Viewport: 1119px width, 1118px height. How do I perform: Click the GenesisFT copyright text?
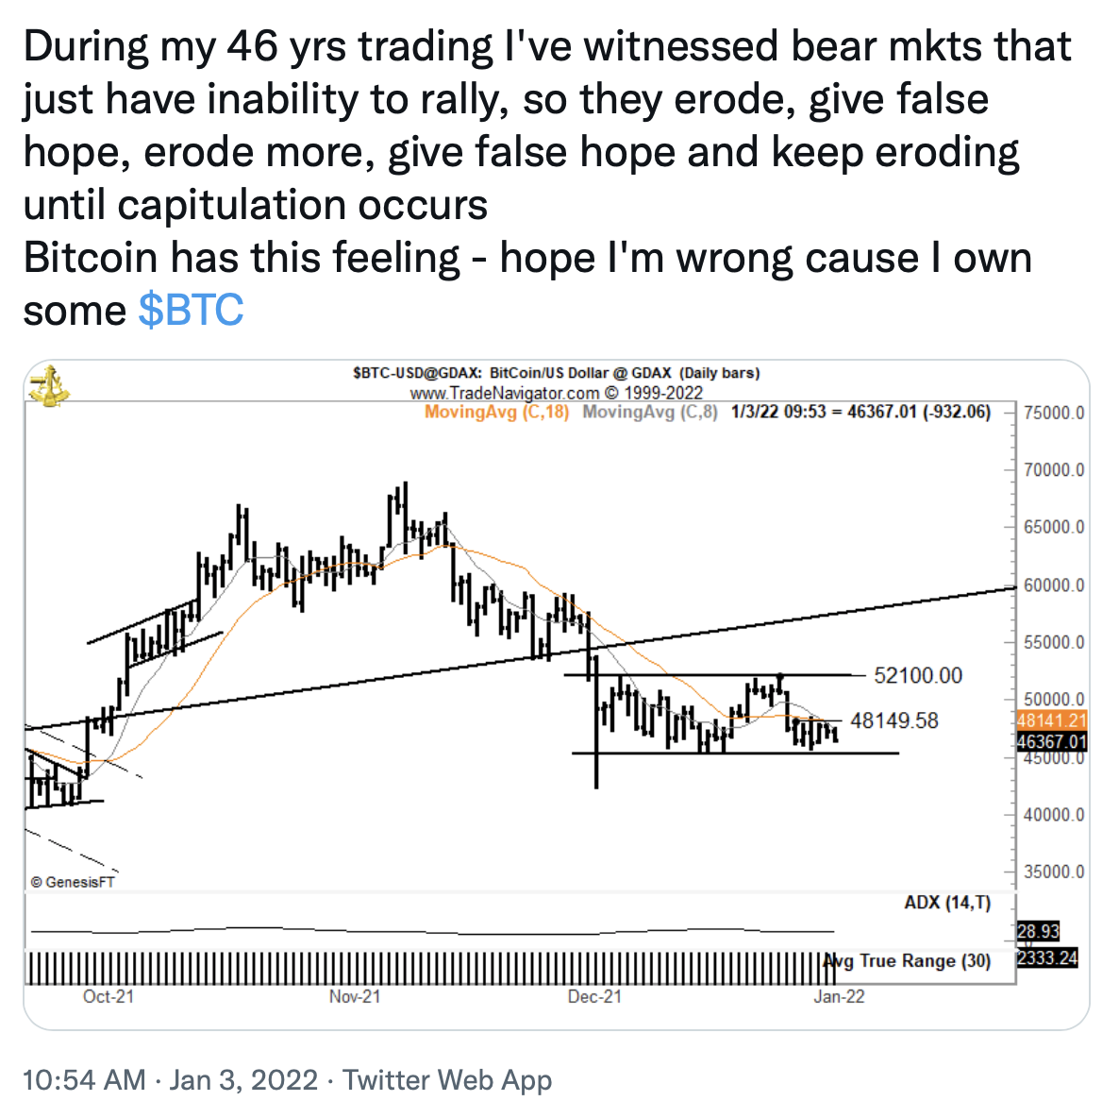tap(73, 882)
